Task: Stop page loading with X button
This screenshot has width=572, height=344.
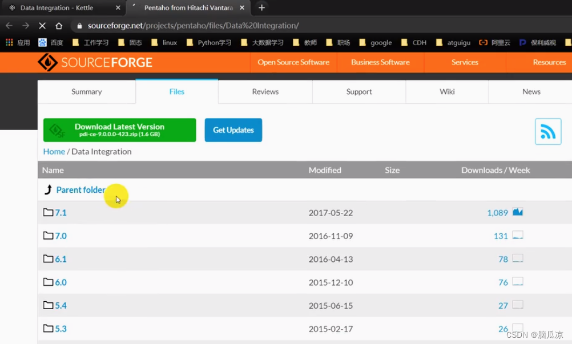Action: pyautogui.click(x=42, y=26)
